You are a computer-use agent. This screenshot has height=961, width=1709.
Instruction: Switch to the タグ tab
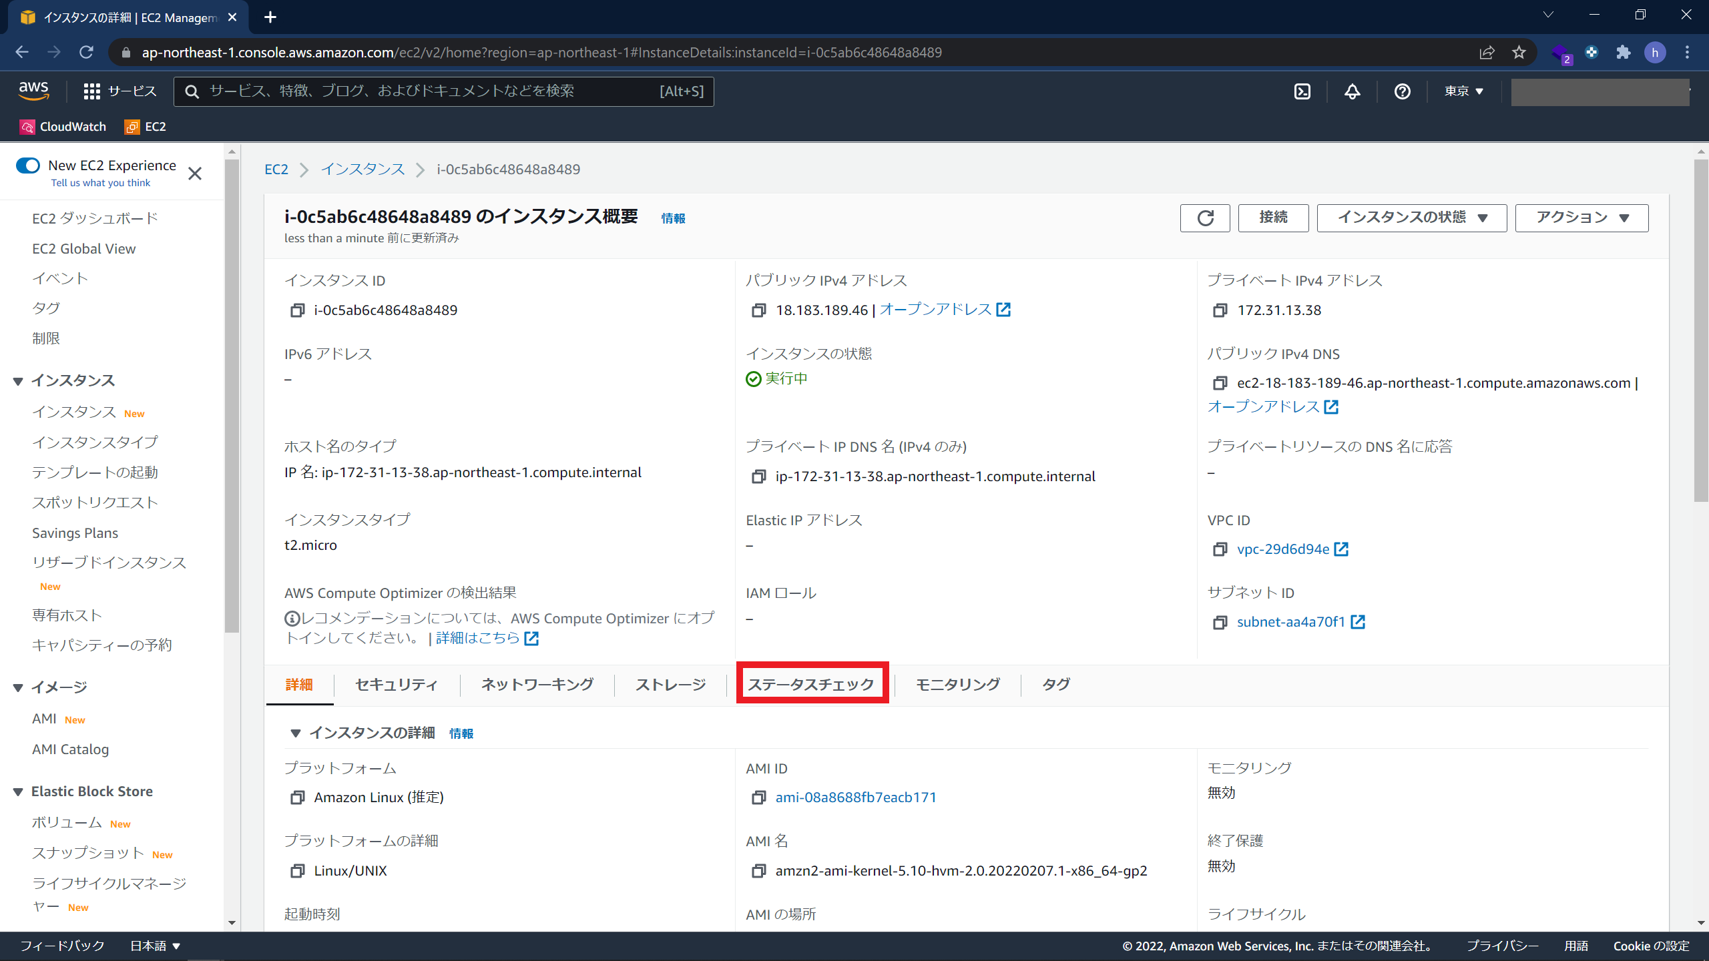(x=1056, y=685)
